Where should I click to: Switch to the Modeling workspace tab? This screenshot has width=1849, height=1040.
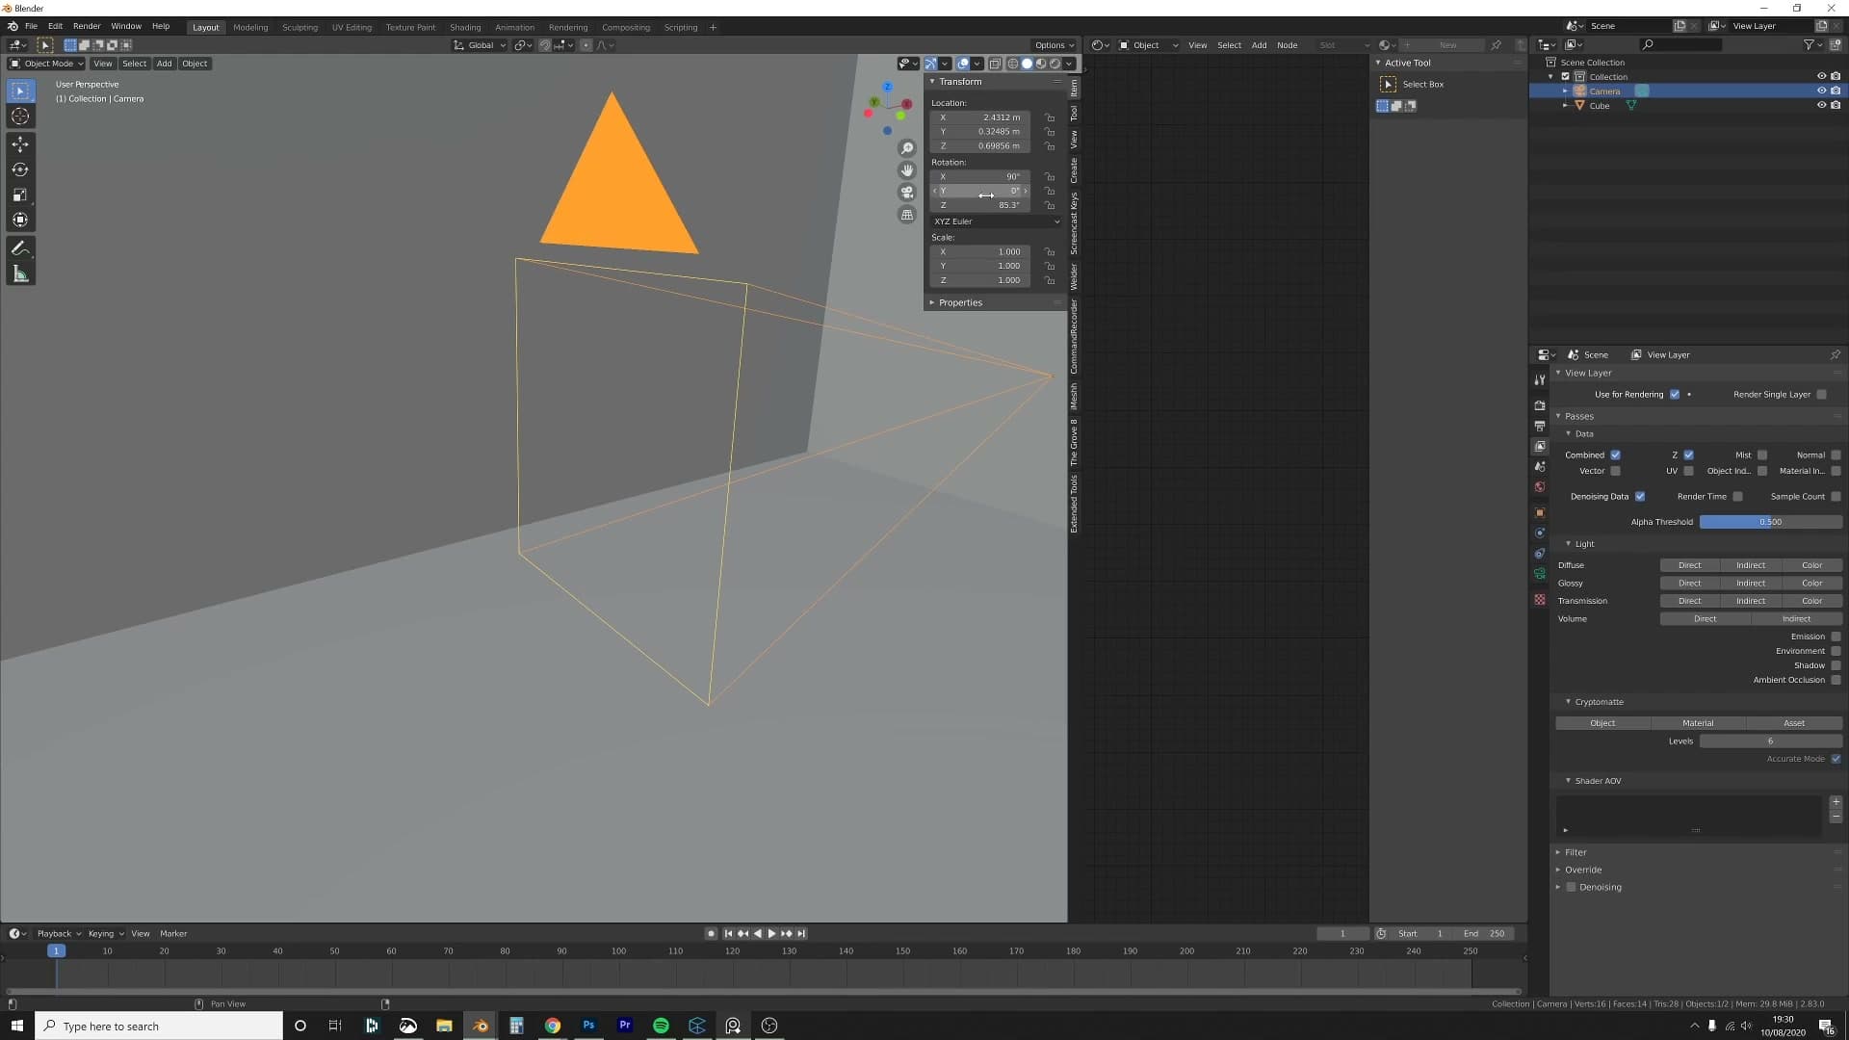tap(250, 28)
